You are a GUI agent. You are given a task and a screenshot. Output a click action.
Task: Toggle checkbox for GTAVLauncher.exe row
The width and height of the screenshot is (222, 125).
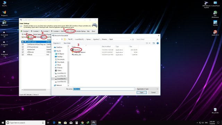pos(23,47)
